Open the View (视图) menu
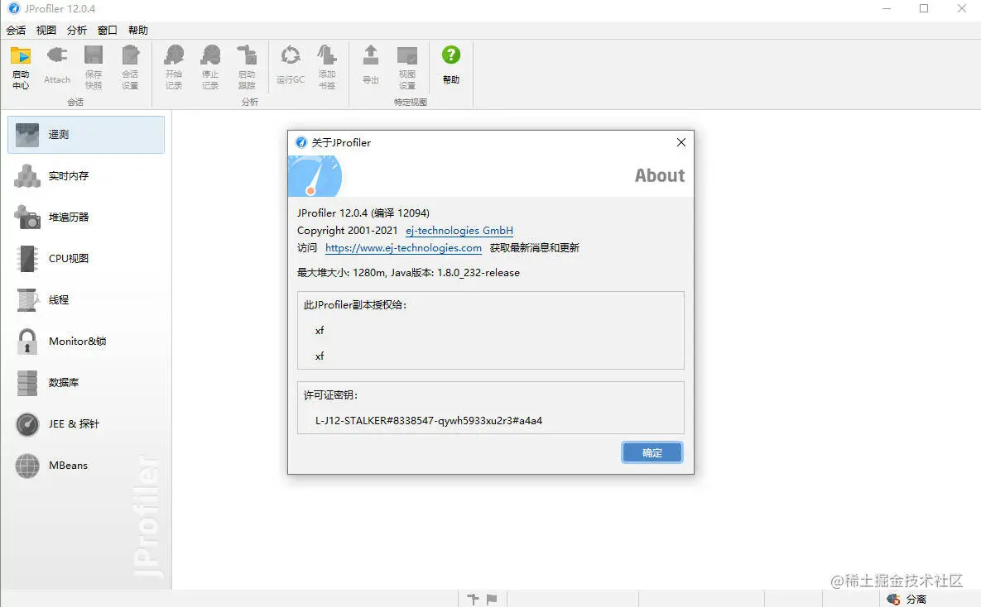Viewport: 981px width, 607px height. (x=46, y=30)
